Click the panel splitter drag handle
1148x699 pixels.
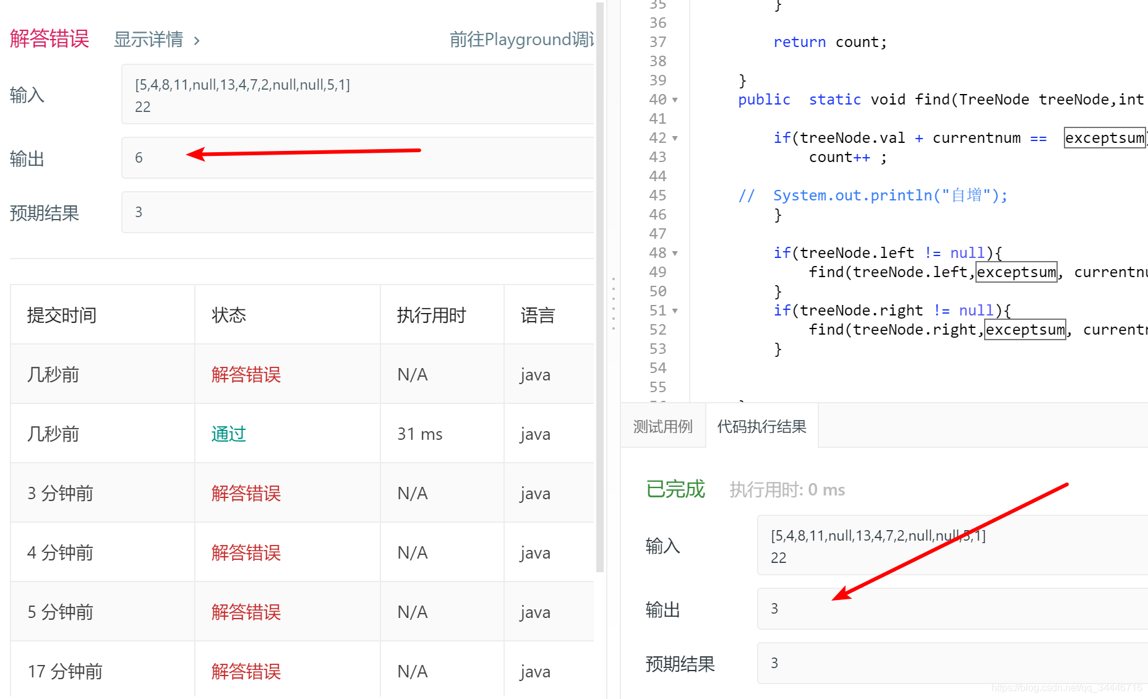pyautogui.click(x=614, y=303)
